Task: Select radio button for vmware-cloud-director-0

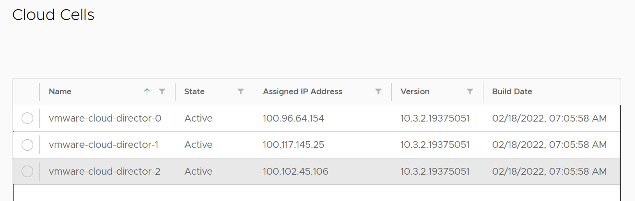Action: click(27, 118)
